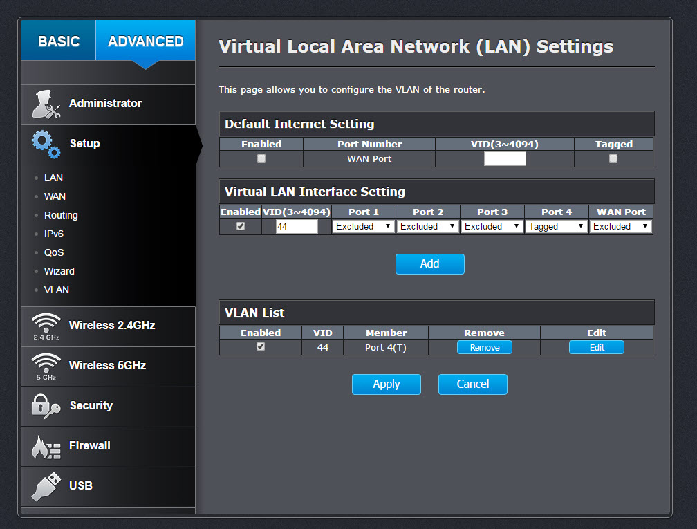Remove the VLAN 44 entry
This screenshot has height=529, width=697.
tap(484, 347)
